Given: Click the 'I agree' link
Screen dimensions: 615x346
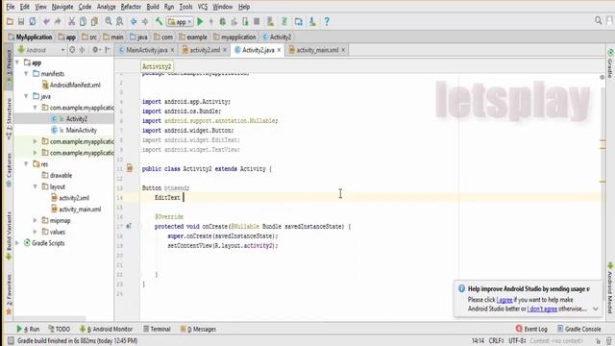Looking at the screenshot, I should tap(504, 300).
